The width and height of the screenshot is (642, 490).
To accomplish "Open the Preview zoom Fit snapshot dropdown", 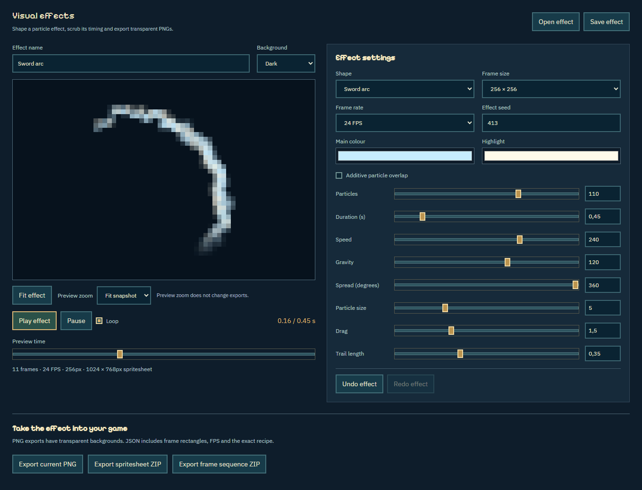I will [124, 296].
